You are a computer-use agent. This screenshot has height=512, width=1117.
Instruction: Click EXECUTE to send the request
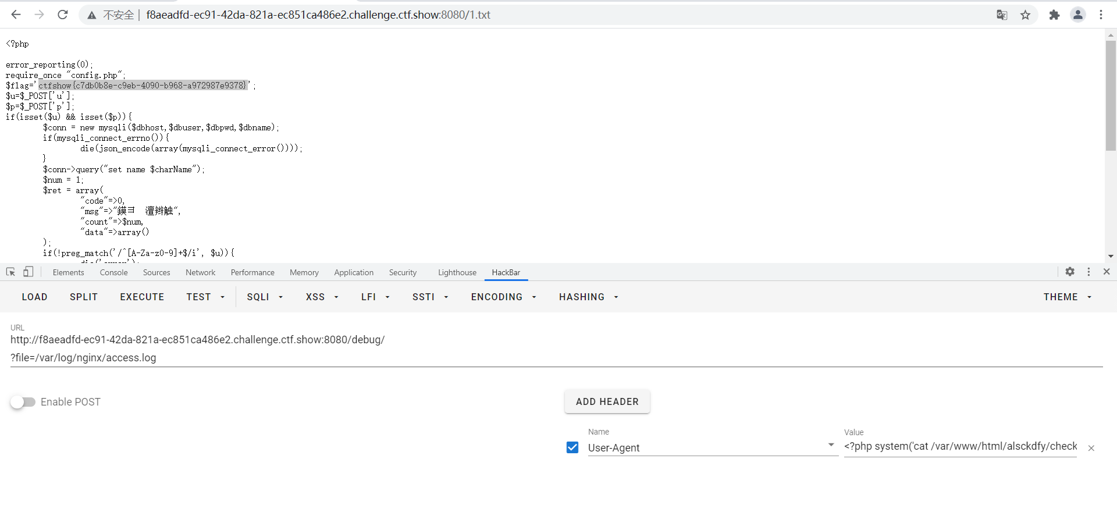pos(142,297)
